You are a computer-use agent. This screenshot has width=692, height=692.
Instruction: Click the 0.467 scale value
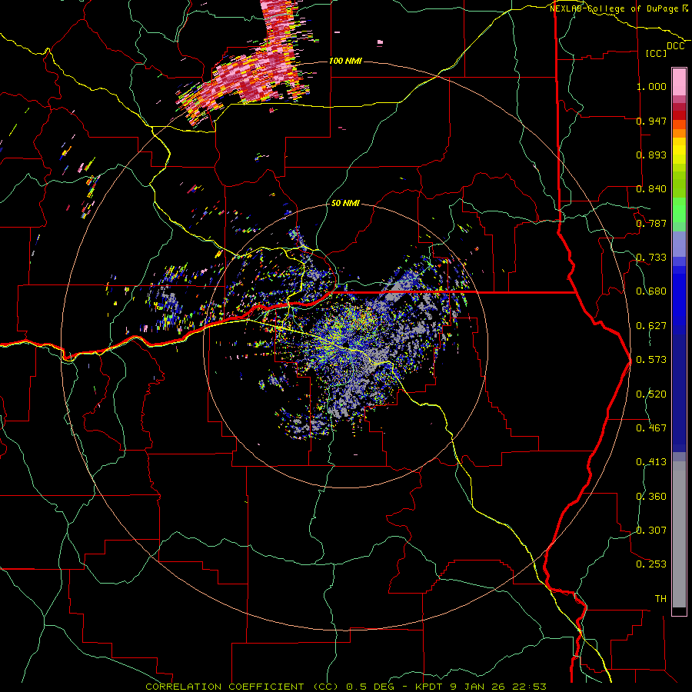(651, 428)
